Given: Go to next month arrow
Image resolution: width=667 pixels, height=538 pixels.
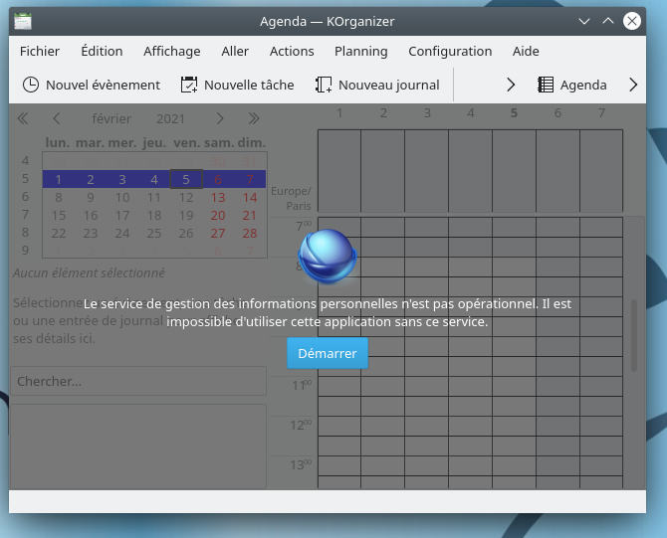Looking at the screenshot, I should [x=219, y=118].
